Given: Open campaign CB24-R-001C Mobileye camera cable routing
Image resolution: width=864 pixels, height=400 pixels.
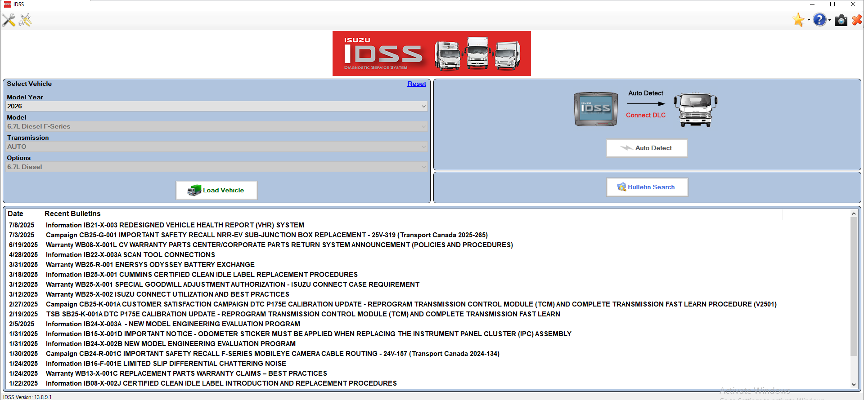Looking at the screenshot, I should point(273,354).
